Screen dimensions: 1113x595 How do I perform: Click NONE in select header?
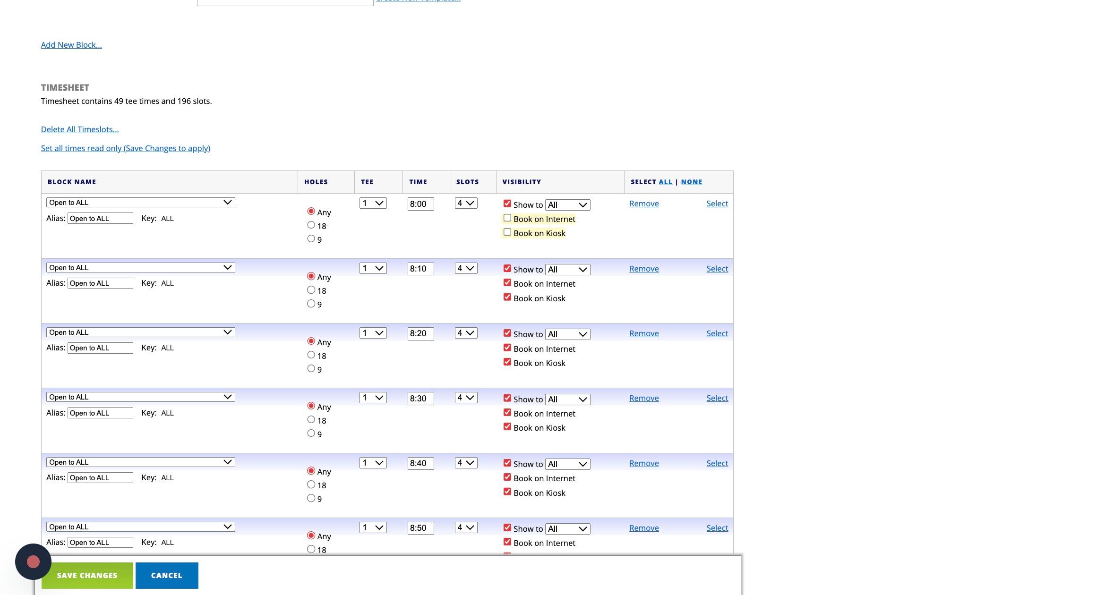point(691,182)
